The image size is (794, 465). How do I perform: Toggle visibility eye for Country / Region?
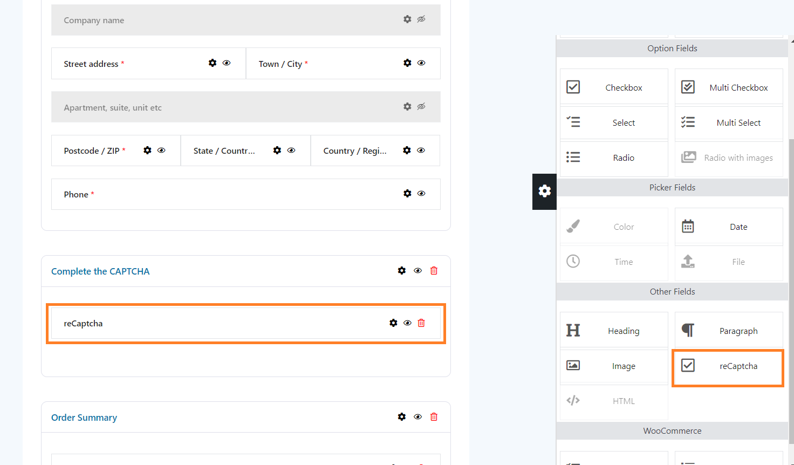pyautogui.click(x=421, y=151)
